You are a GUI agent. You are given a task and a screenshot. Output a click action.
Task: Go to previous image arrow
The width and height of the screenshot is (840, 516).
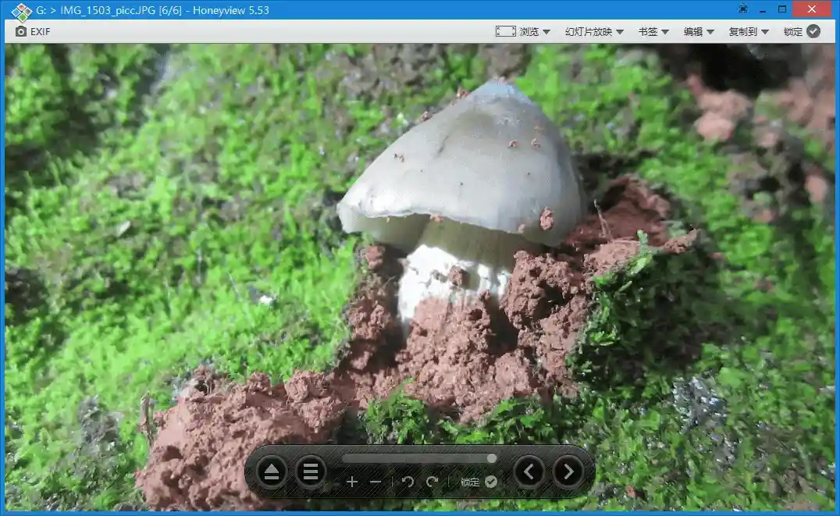[x=529, y=472]
